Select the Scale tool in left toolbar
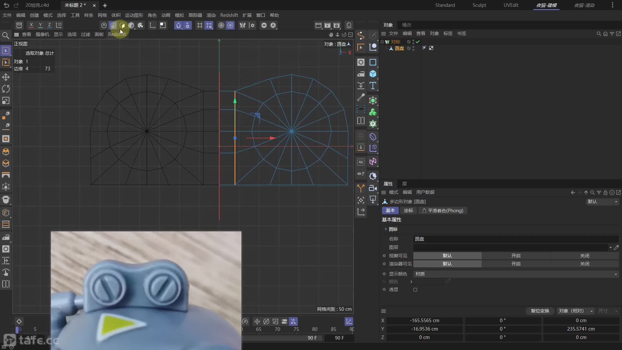622x350 pixels. pos(6,101)
